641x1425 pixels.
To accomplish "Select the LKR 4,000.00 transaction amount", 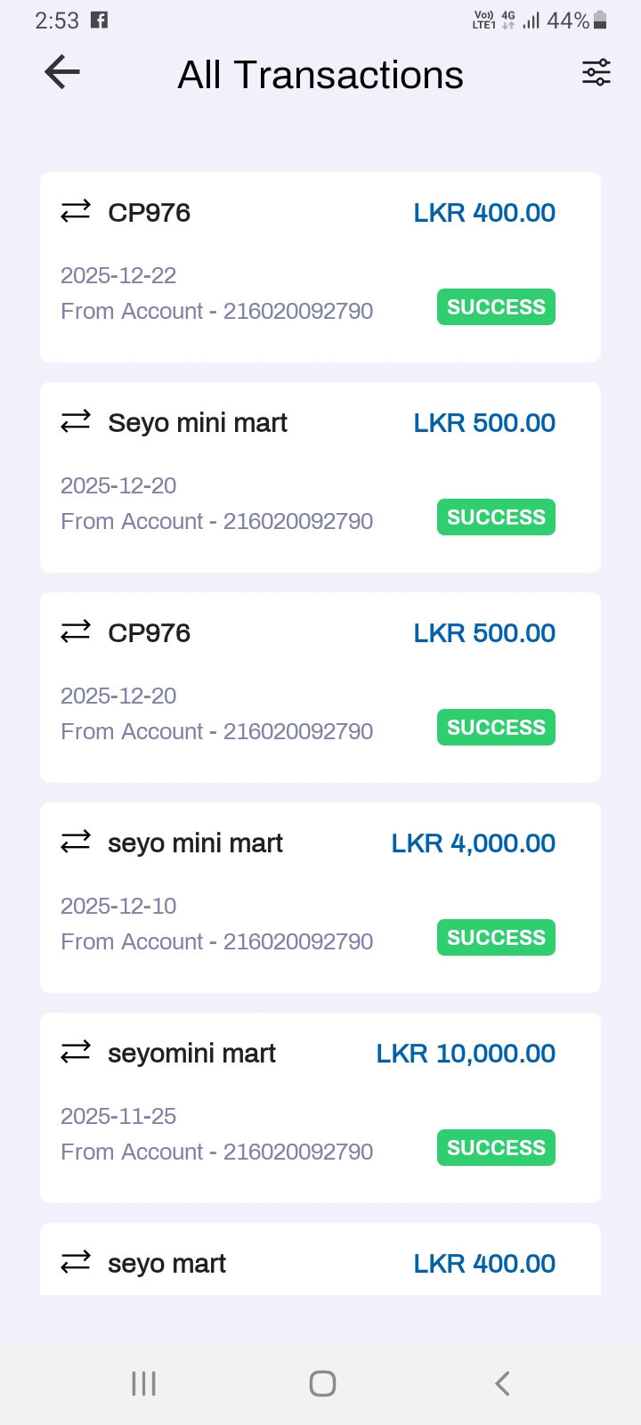I will pyautogui.click(x=473, y=843).
